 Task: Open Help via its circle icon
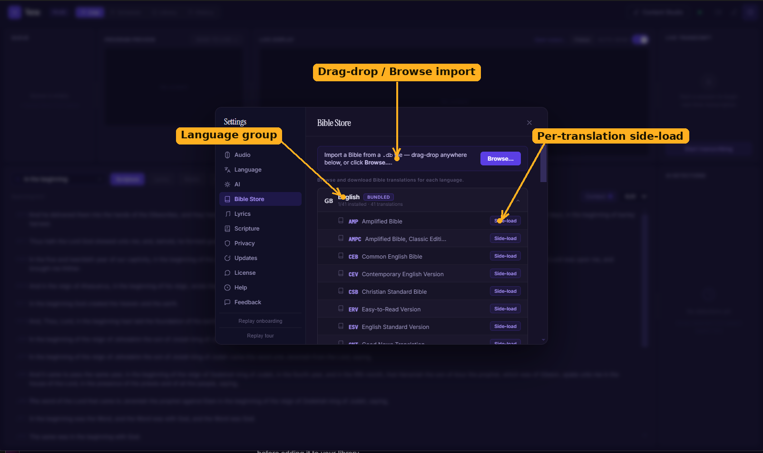pyautogui.click(x=227, y=288)
